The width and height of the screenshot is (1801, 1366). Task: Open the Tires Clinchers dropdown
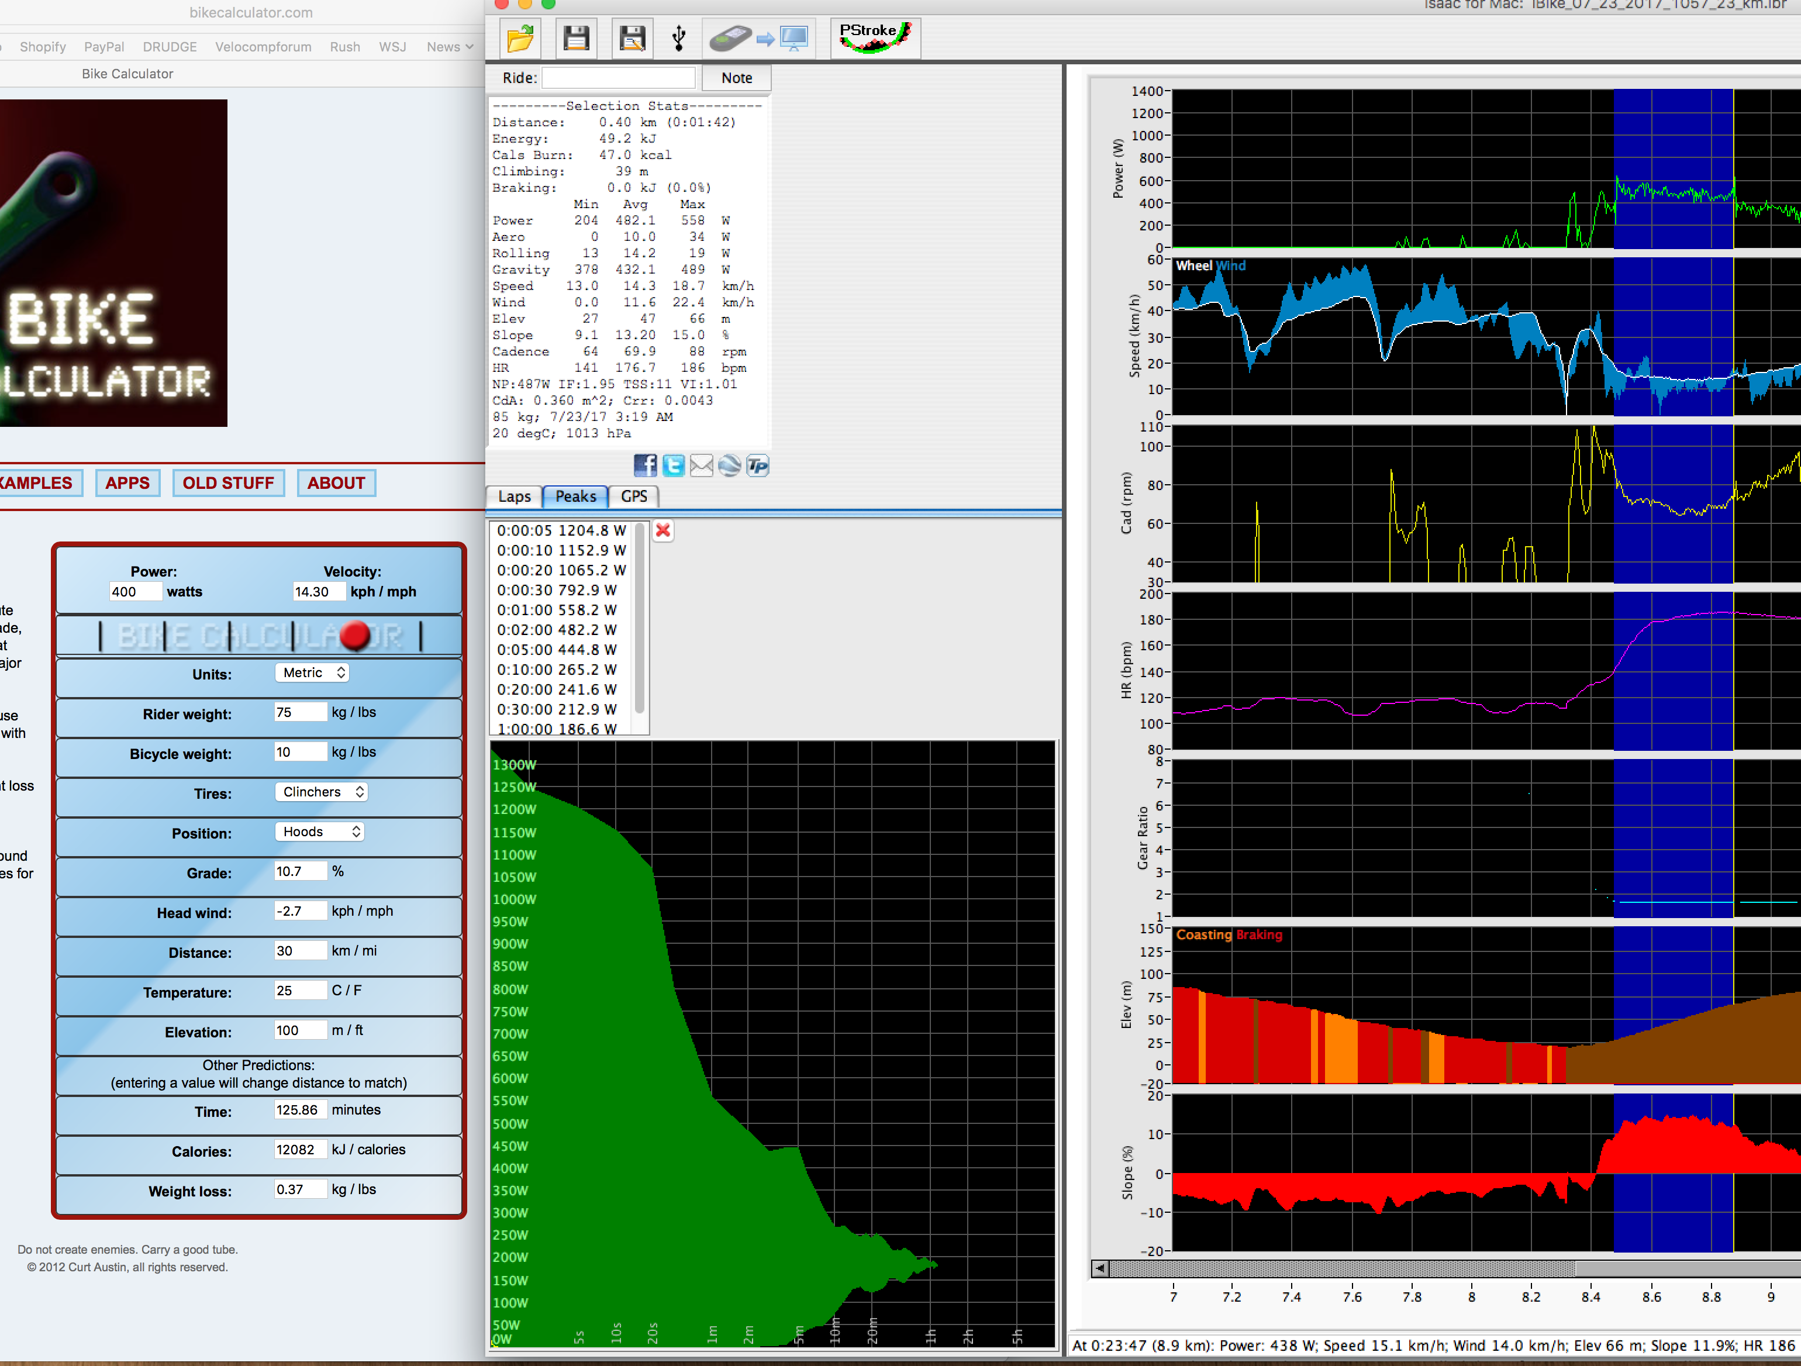[322, 791]
